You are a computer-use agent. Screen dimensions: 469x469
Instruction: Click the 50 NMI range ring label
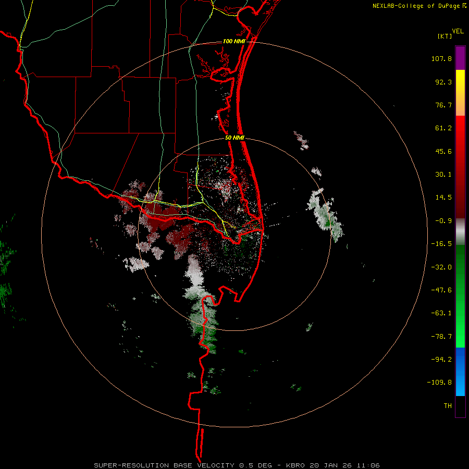pos(234,138)
